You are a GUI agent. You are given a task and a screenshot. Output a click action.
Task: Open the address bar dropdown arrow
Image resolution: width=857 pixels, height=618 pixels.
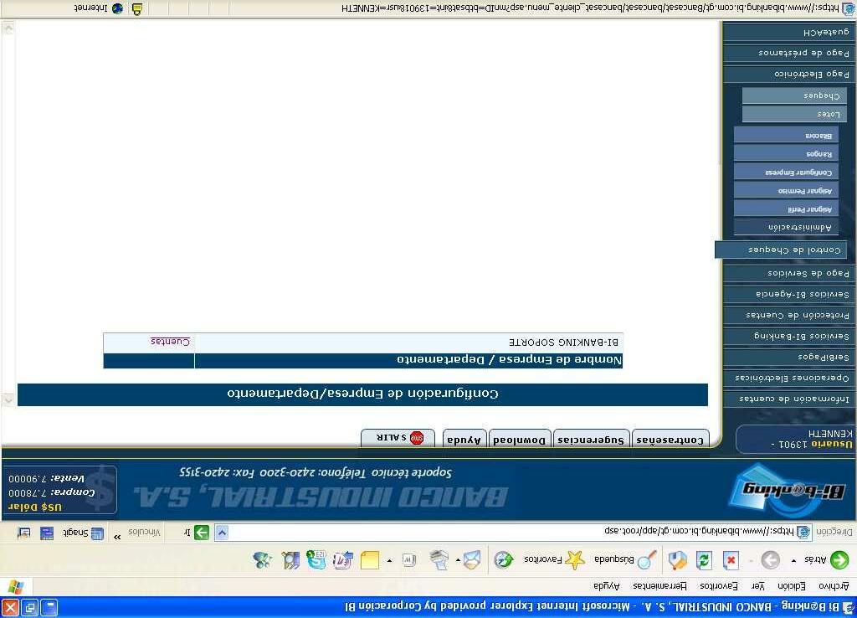(x=221, y=533)
